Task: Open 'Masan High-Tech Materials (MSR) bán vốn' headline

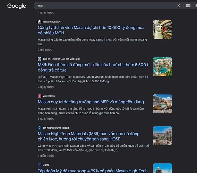Action: [88, 136]
